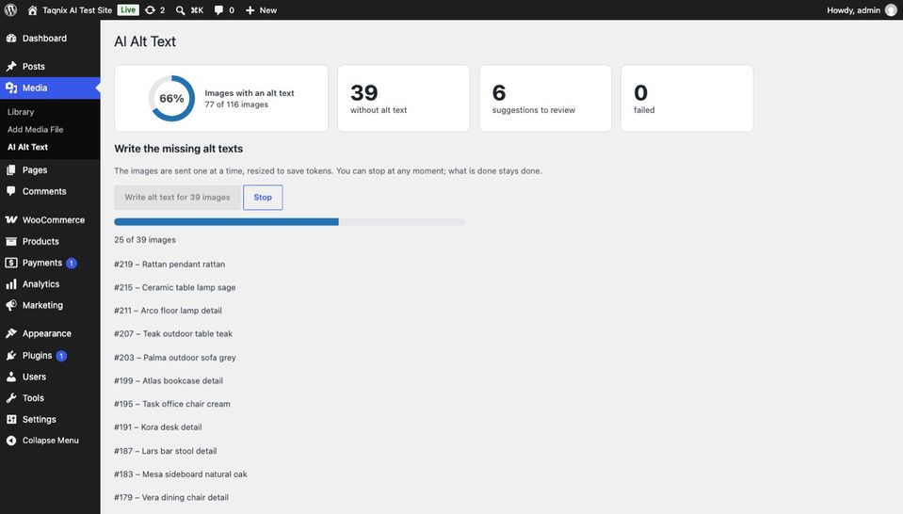Click row '#203 – Palma outdoor sofa grey'

(x=175, y=358)
